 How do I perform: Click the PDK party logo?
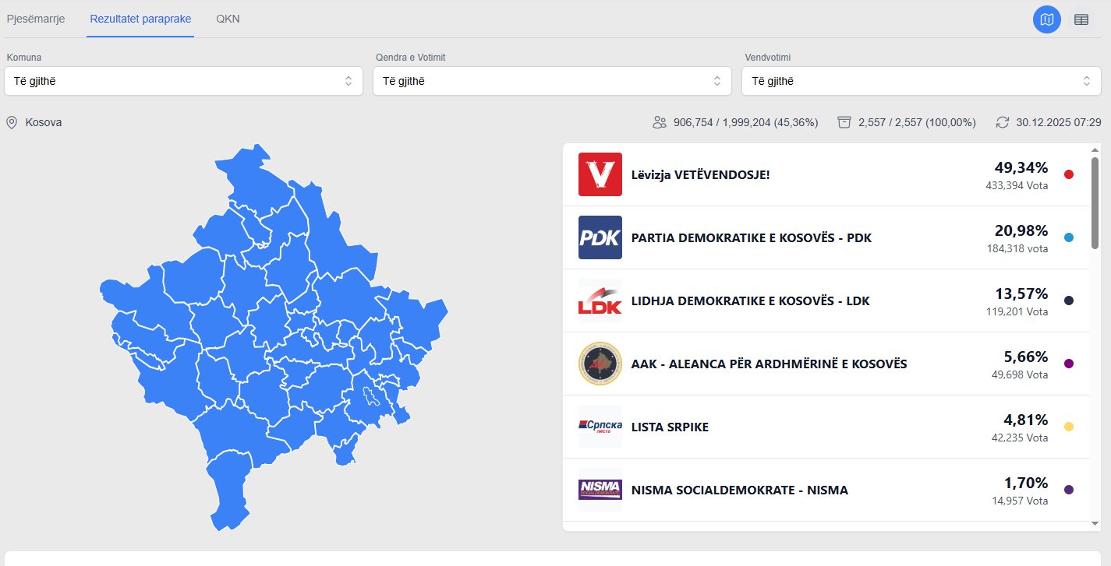[600, 237]
